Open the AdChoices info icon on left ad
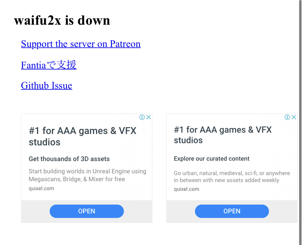Image resolution: width=304 pixels, height=245 pixels. pos(142,117)
